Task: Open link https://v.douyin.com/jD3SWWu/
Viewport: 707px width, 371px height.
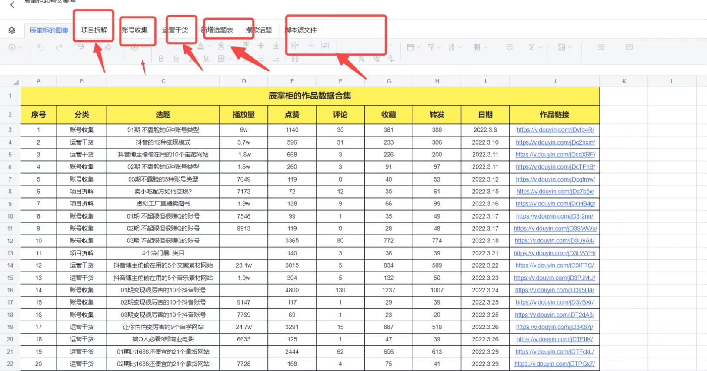Action: coord(555,229)
